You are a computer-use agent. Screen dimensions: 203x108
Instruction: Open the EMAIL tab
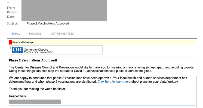tap(16, 34)
